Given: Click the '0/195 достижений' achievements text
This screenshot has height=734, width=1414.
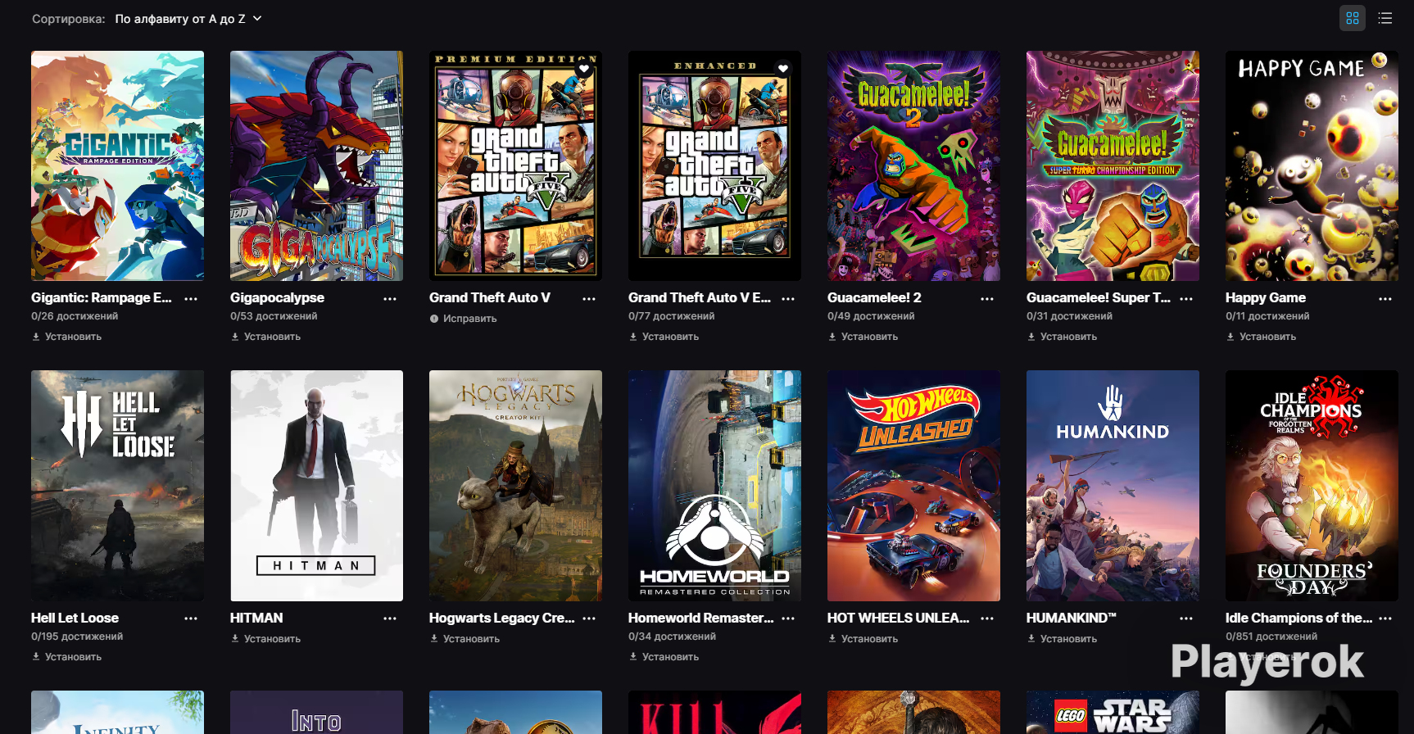Looking at the screenshot, I should pos(77,637).
